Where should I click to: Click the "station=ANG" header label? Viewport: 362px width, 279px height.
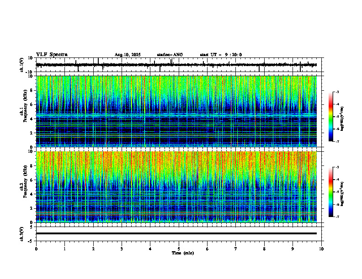(170, 55)
